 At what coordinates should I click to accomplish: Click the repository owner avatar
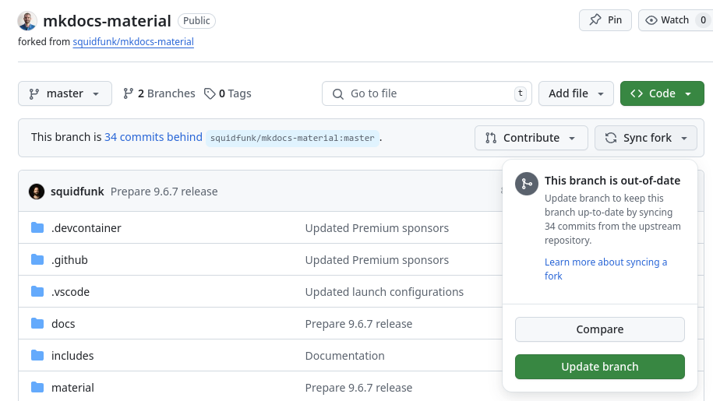(x=27, y=21)
